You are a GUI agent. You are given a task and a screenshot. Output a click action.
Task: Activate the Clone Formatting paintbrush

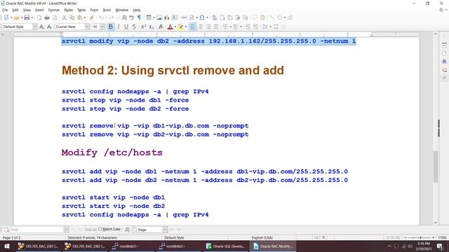(92, 17)
